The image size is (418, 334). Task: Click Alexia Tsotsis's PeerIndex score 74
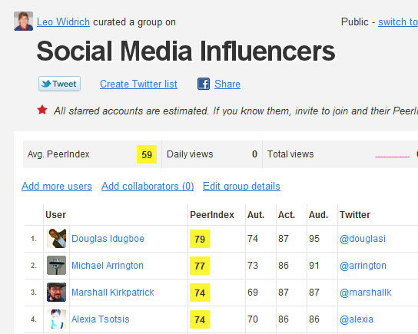coord(200,319)
